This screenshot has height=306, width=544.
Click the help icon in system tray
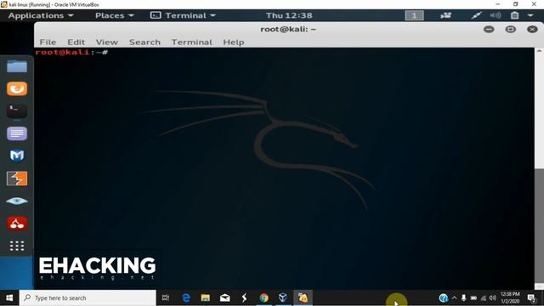[x=443, y=298]
